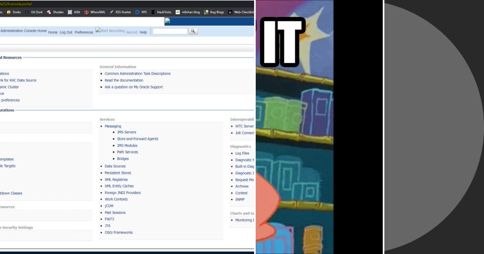Open the JMS Servers link

(127, 132)
